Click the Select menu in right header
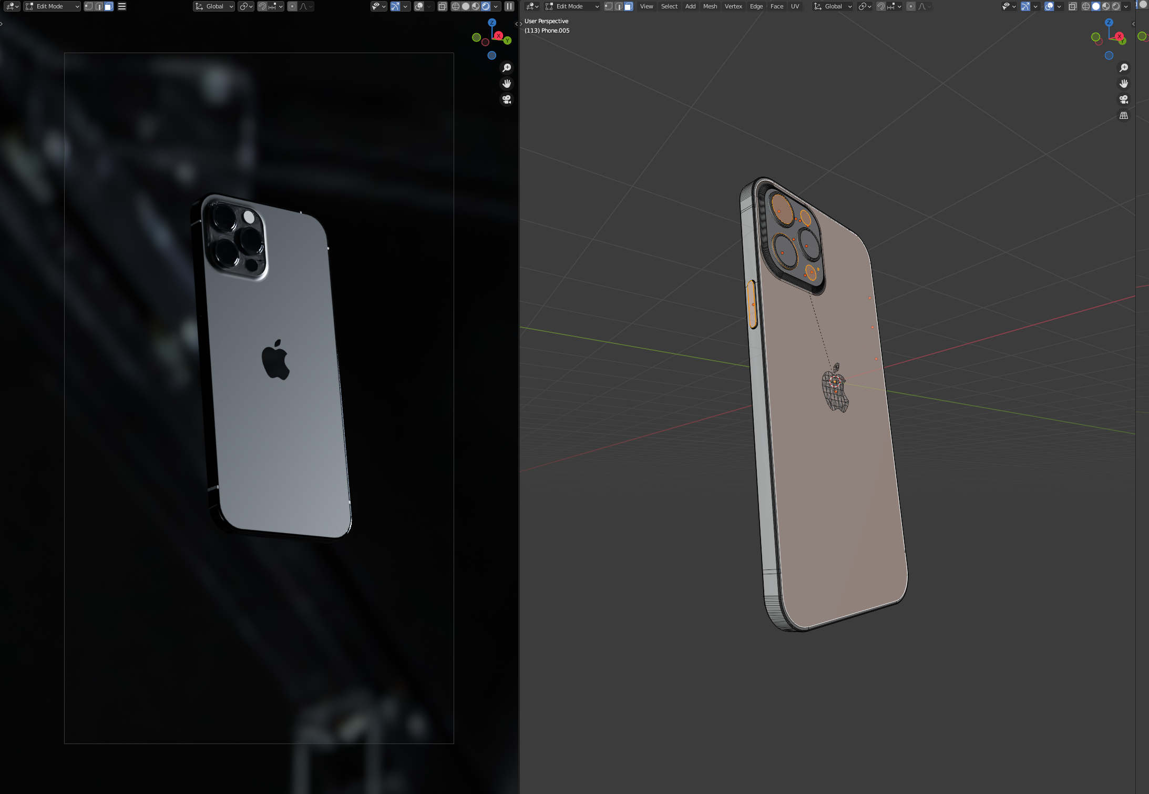 point(669,6)
